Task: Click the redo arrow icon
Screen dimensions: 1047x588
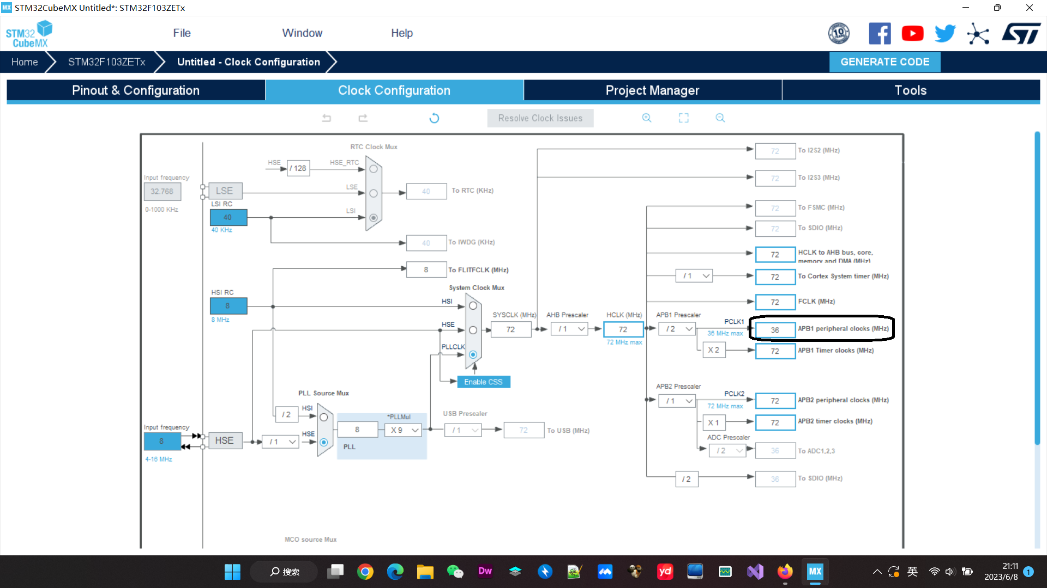Action: click(x=363, y=118)
